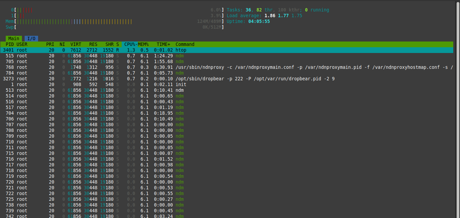Select the dropbear process row PID 3273
The width and height of the screenshot is (460, 218).
[x=227, y=79]
